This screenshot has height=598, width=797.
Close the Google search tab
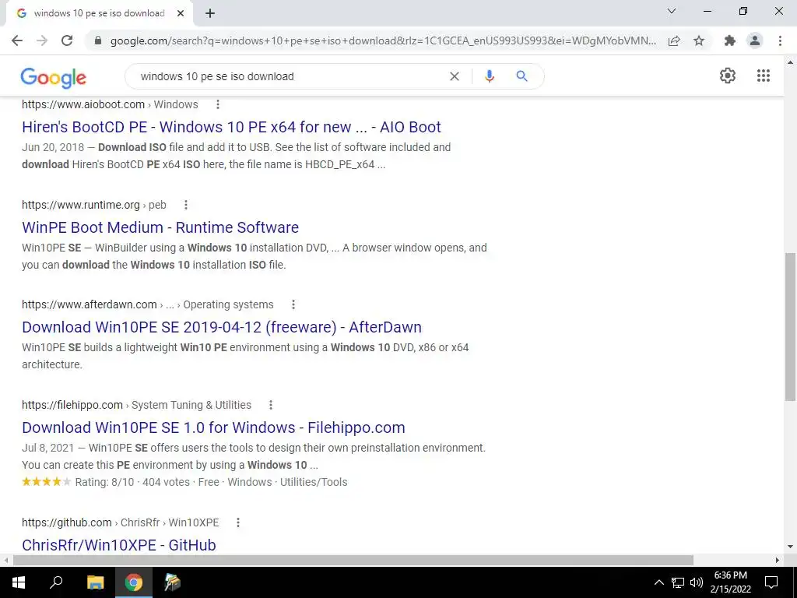tap(181, 13)
